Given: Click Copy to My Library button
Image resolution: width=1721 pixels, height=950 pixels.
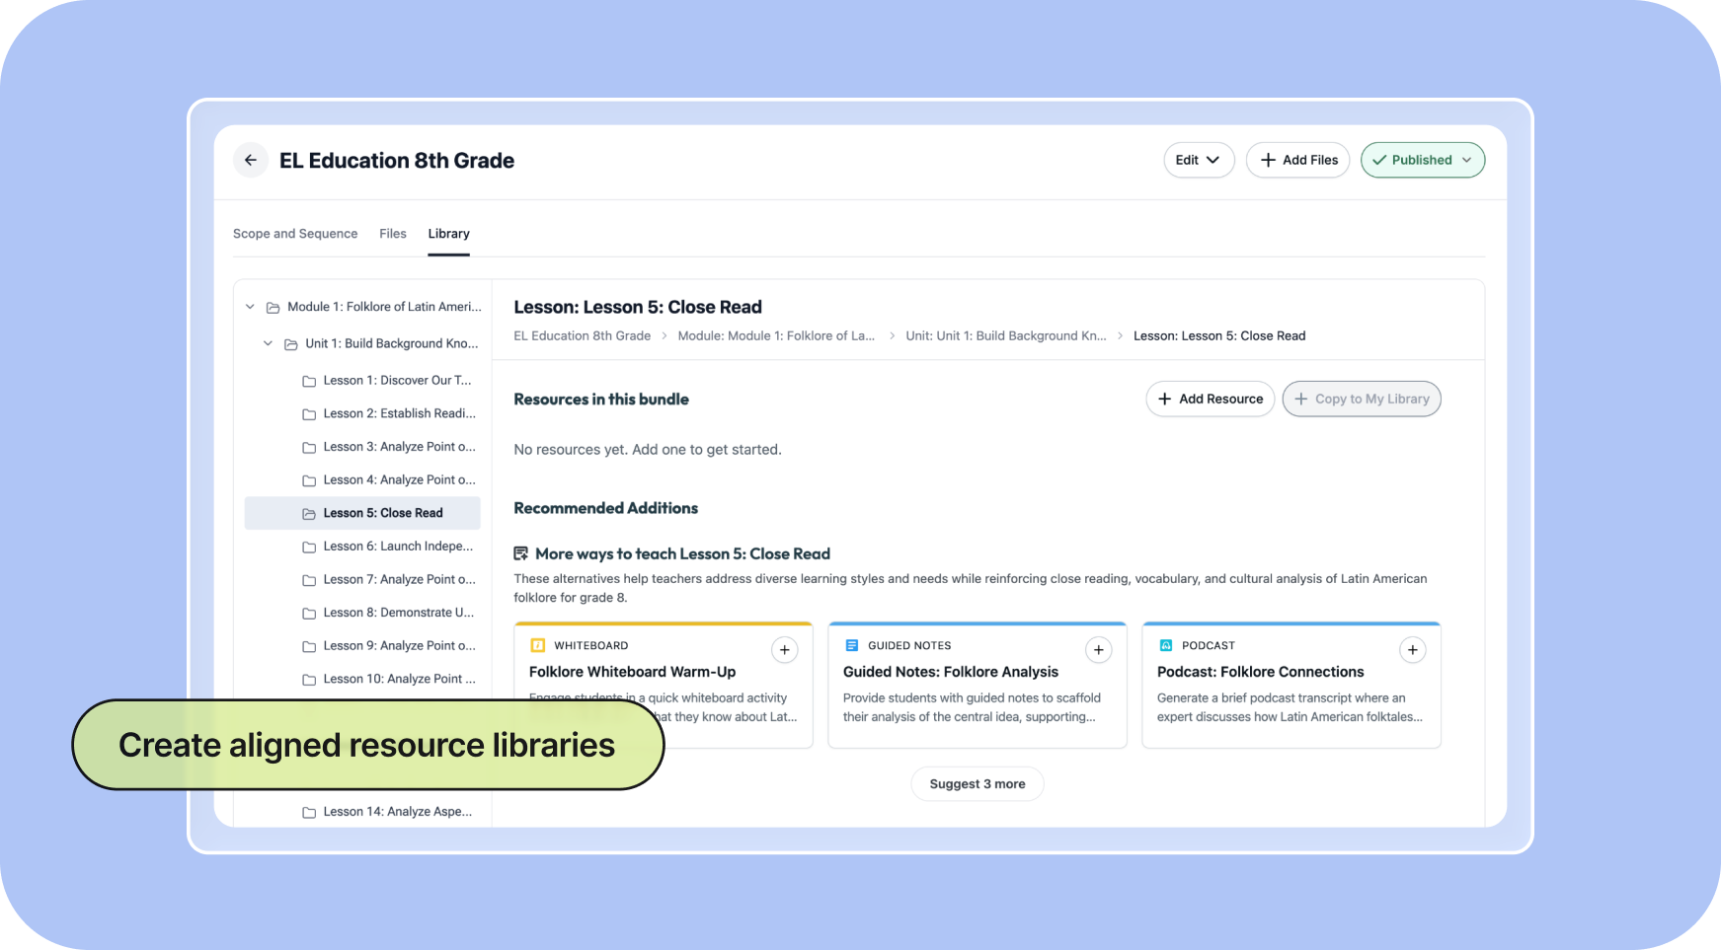Looking at the screenshot, I should click(x=1362, y=400).
